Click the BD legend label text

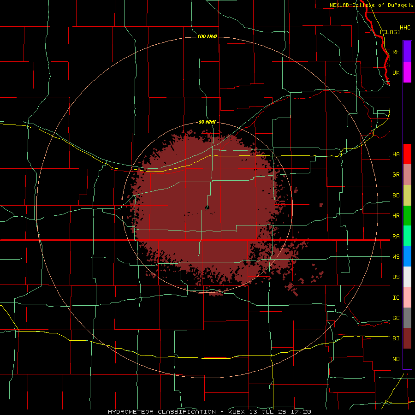(x=396, y=196)
